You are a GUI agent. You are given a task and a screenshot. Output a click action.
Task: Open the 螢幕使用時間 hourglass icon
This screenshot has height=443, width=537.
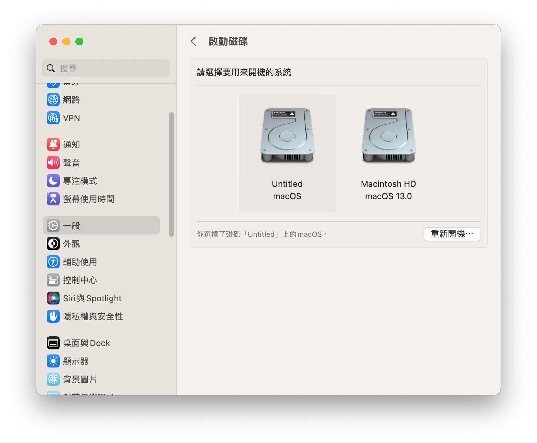53,199
